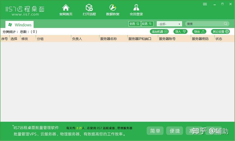Viewport: 235px width, 141px height.
Task: Click the 状态 column header
Action: (x=224, y=39)
